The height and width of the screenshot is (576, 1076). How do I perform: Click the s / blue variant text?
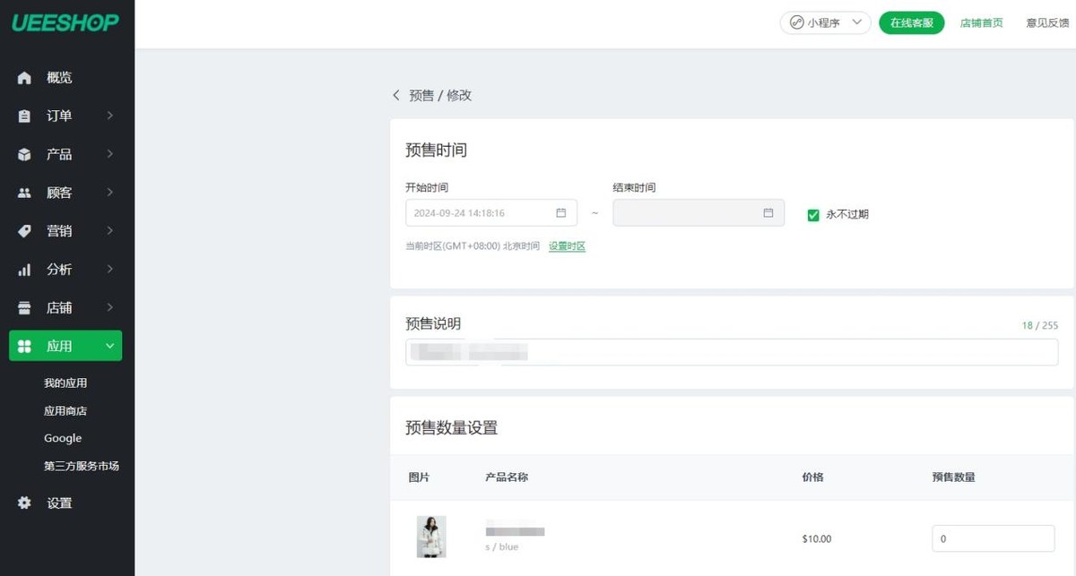tap(502, 547)
